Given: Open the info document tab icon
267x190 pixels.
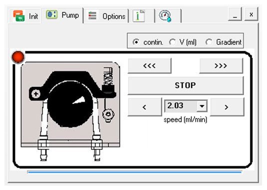Looking at the screenshot, I should coord(139,16).
